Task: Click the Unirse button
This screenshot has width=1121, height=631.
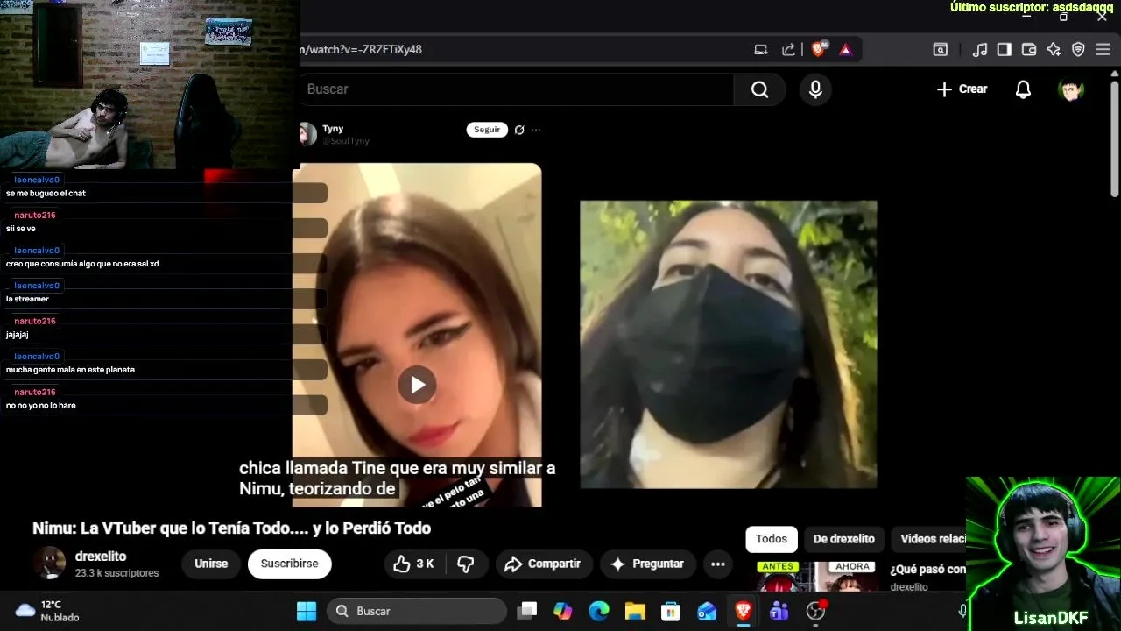Action: 211,564
